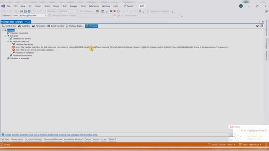Image resolution: width=269 pixels, height=151 pixels.
Task: Click Add to Source Control in status bar
Action: click(x=222, y=145)
